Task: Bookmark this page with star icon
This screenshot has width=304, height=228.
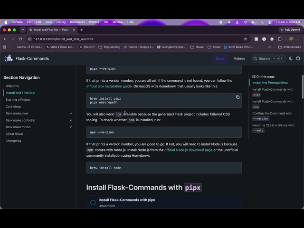Action: pos(246,39)
